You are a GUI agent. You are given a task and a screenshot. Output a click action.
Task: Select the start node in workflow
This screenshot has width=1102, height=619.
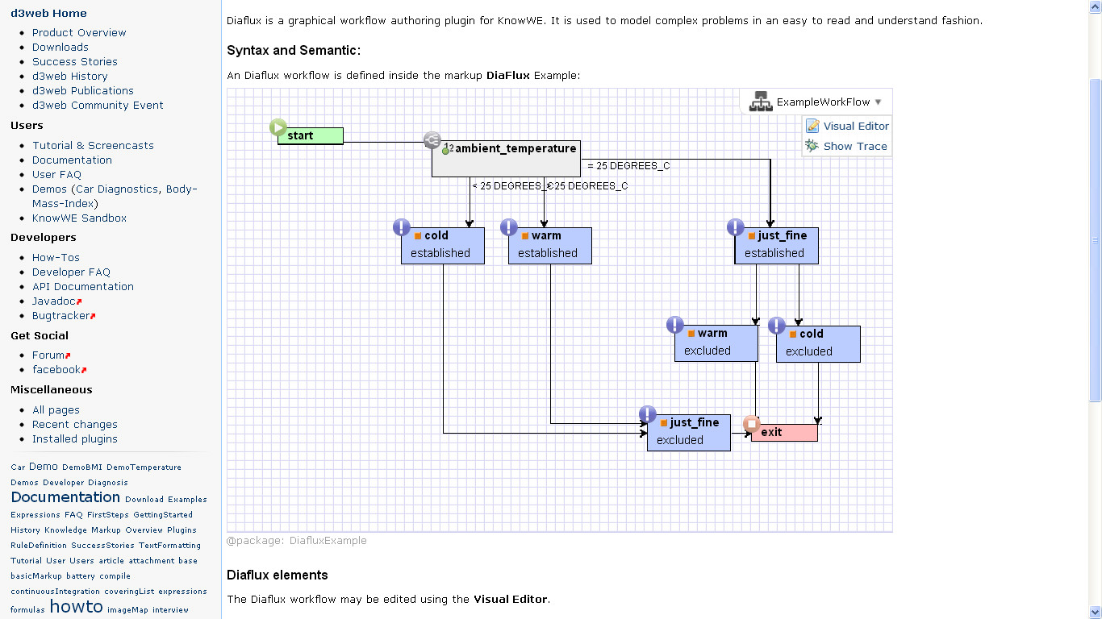point(311,136)
